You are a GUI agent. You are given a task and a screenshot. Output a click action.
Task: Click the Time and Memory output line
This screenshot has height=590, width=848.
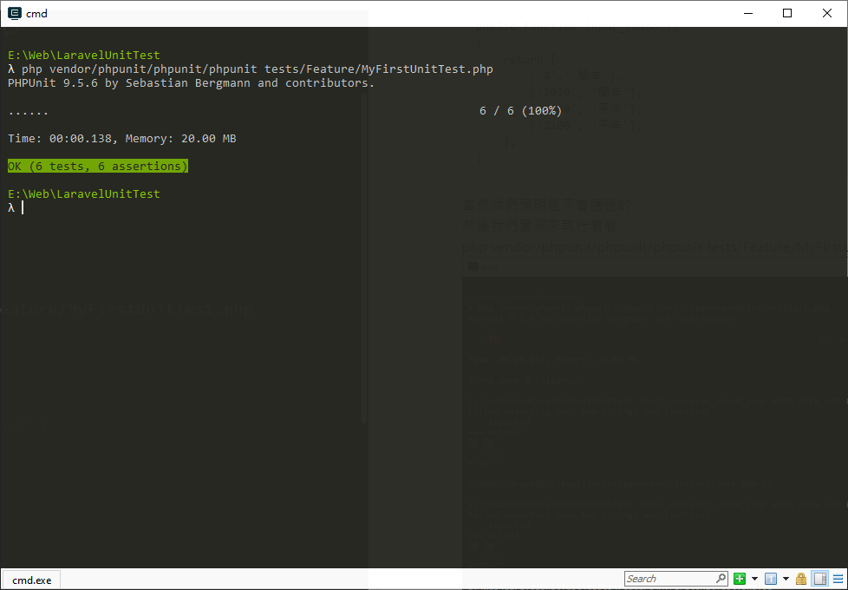pos(121,139)
